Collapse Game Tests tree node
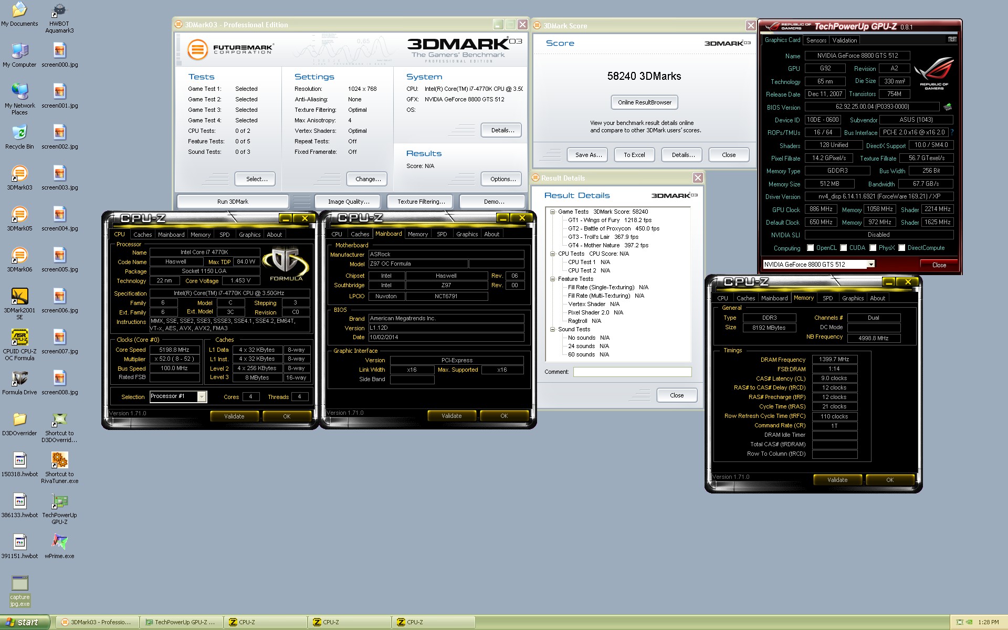The width and height of the screenshot is (1008, 630). tap(552, 212)
